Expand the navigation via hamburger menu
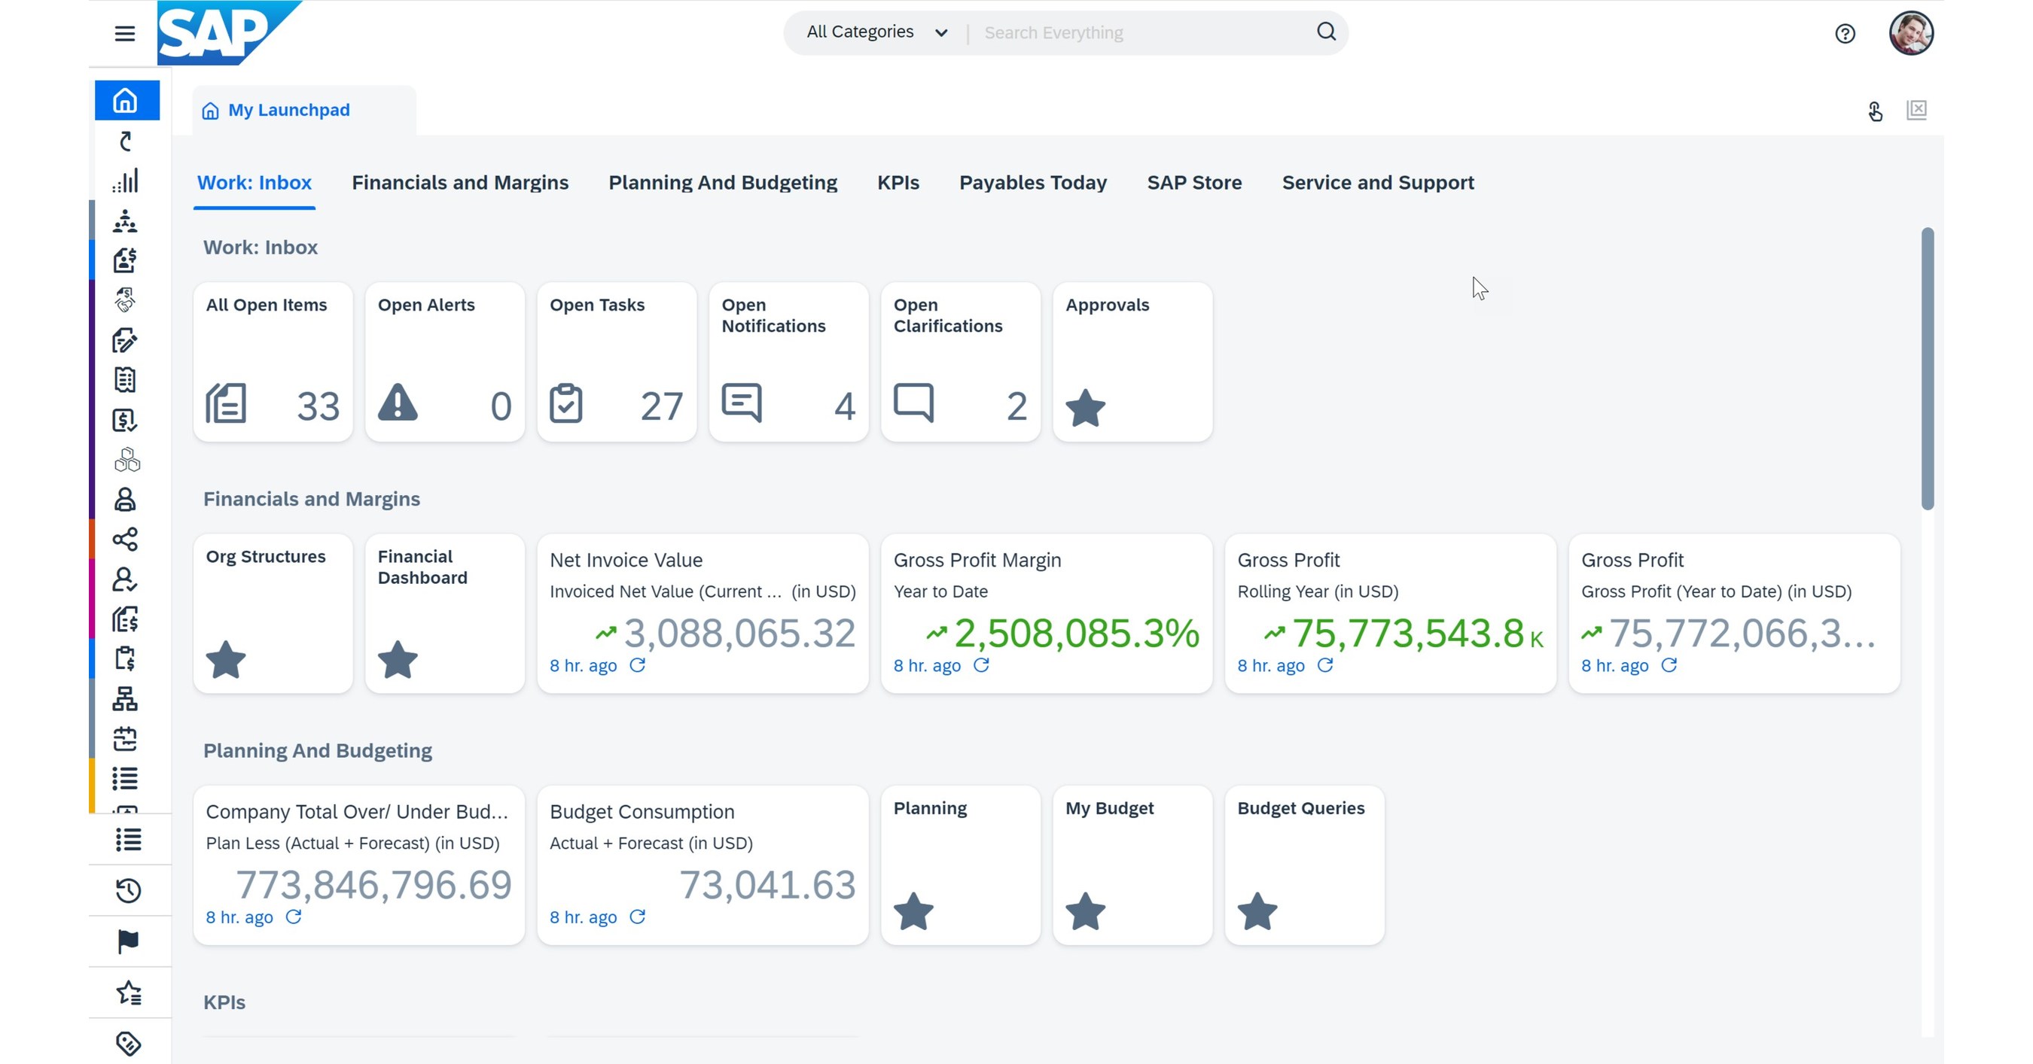The width and height of the screenshot is (2033, 1064). coord(124,34)
